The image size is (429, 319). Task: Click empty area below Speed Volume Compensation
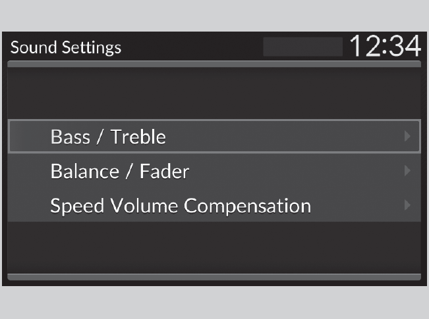[214, 247]
